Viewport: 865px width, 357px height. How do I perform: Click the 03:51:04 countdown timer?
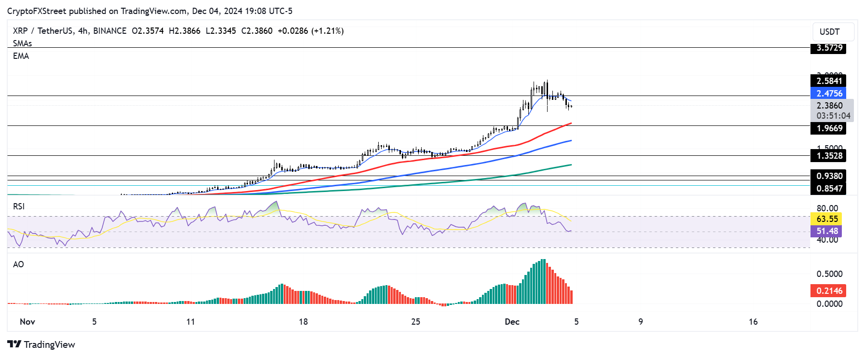833,116
